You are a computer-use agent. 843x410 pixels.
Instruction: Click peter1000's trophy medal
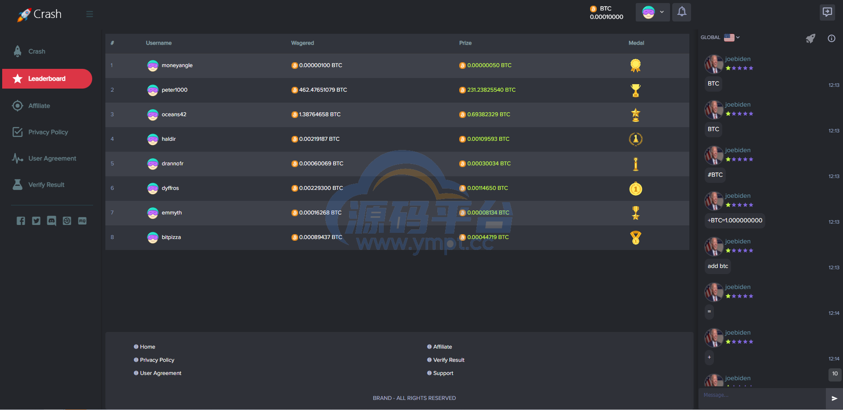pyautogui.click(x=635, y=90)
